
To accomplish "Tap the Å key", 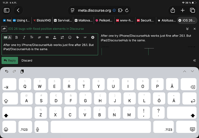I will pos(172,84).
